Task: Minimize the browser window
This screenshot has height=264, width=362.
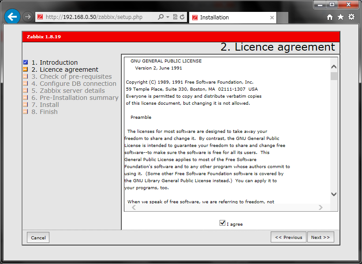Action: point(320,4)
